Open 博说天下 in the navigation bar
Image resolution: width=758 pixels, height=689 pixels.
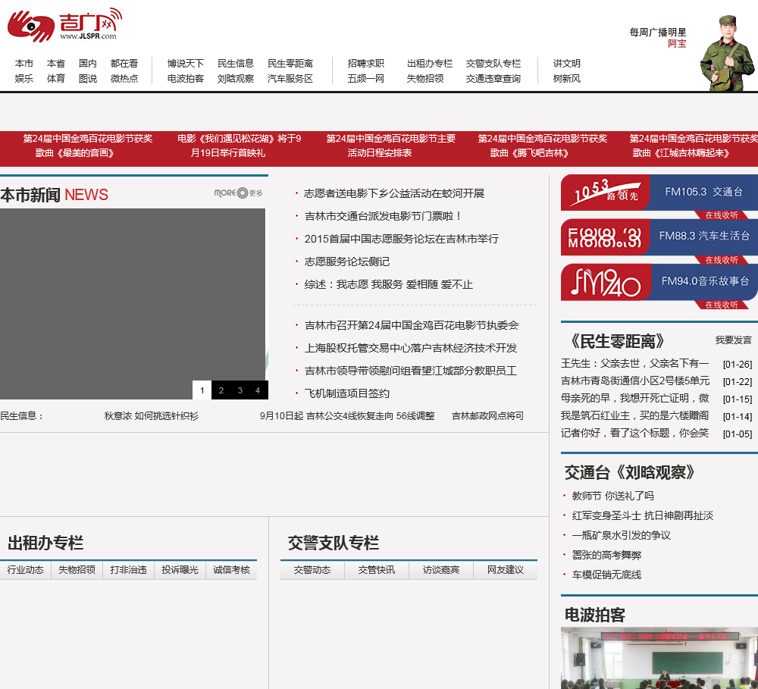tap(186, 64)
